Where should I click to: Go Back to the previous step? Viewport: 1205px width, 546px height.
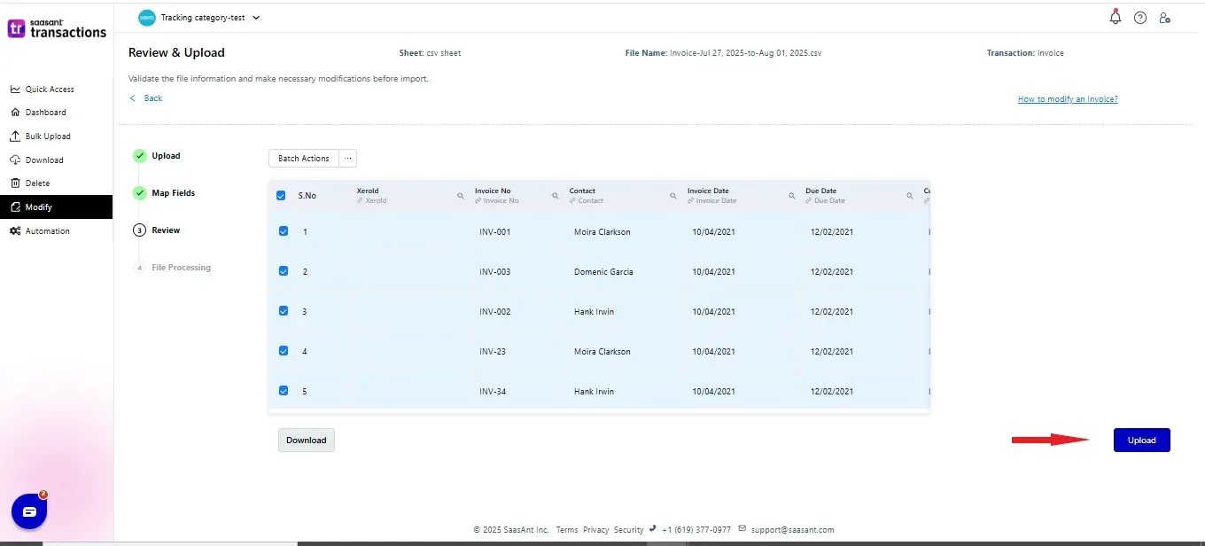click(x=146, y=98)
